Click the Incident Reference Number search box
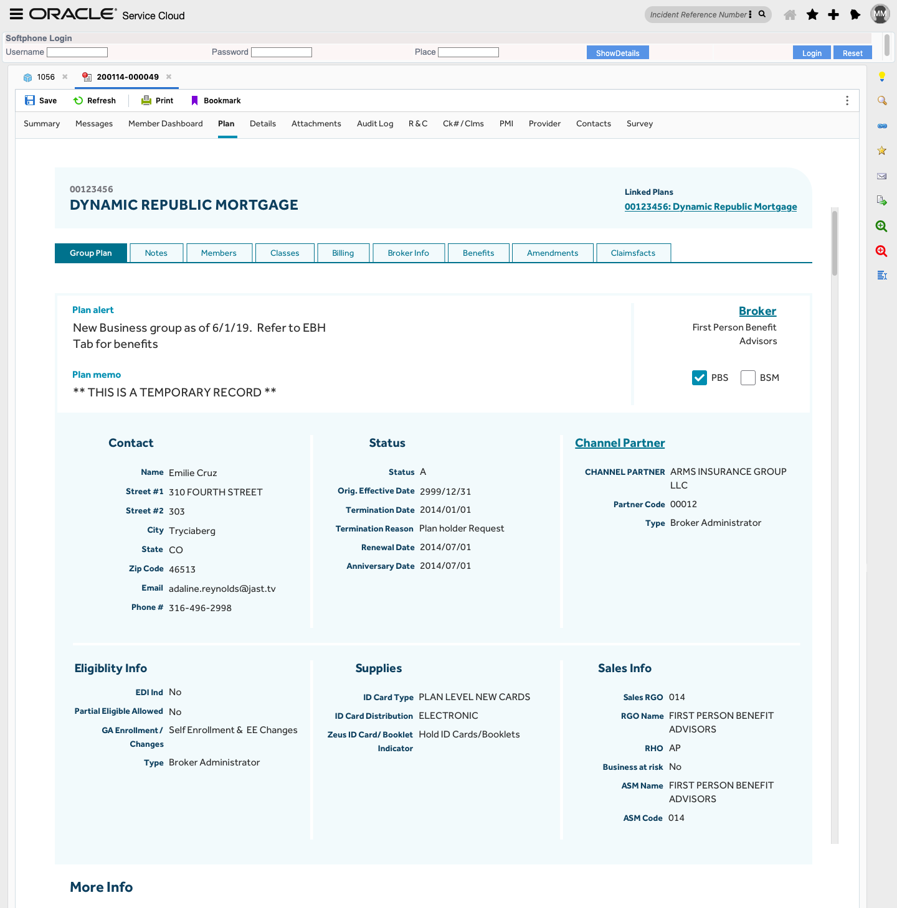 pyautogui.click(x=698, y=14)
